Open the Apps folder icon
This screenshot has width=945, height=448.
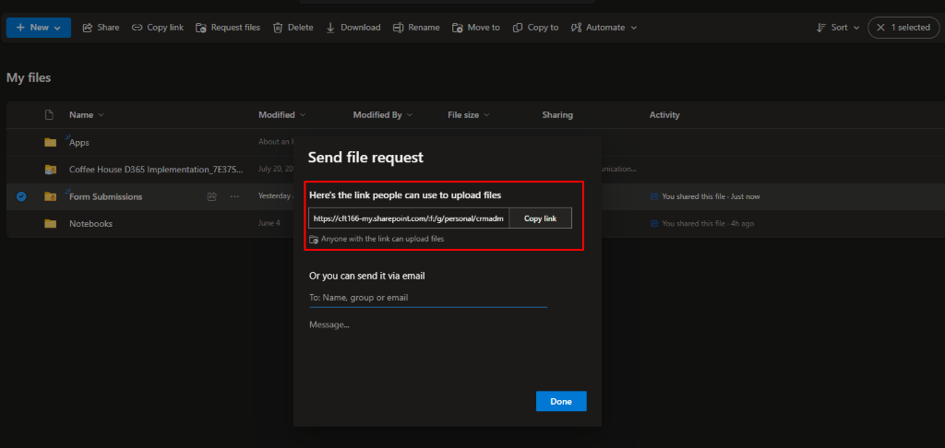click(51, 143)
